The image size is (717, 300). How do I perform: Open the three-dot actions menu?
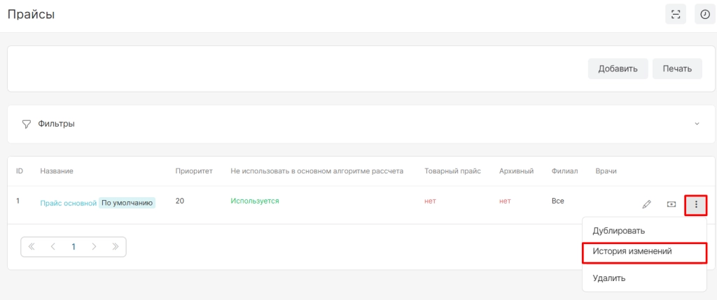coord(695,204)
